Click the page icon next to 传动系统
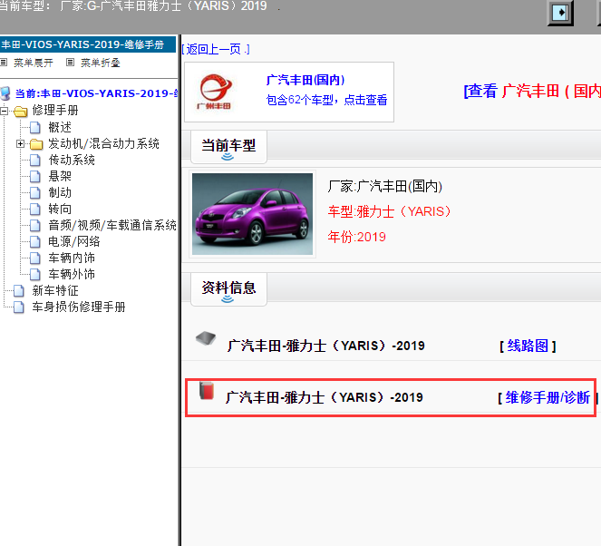 pos(35,160)
